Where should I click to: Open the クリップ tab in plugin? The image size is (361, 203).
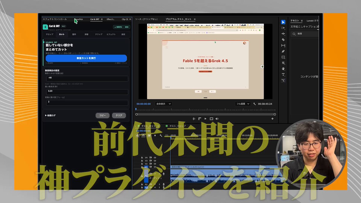99,34
